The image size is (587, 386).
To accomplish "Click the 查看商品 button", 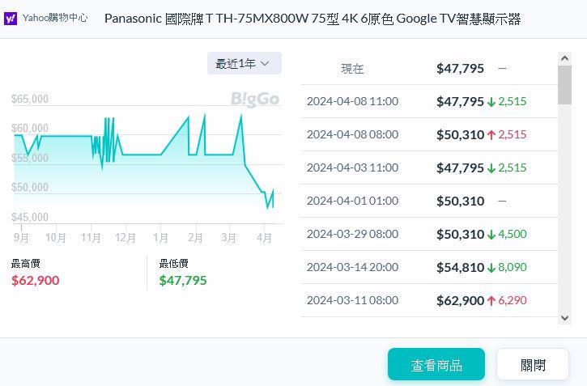I will [436, 365].
